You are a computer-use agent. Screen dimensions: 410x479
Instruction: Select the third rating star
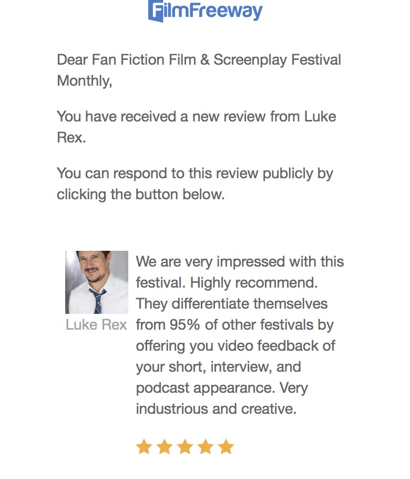click(185, 447)
